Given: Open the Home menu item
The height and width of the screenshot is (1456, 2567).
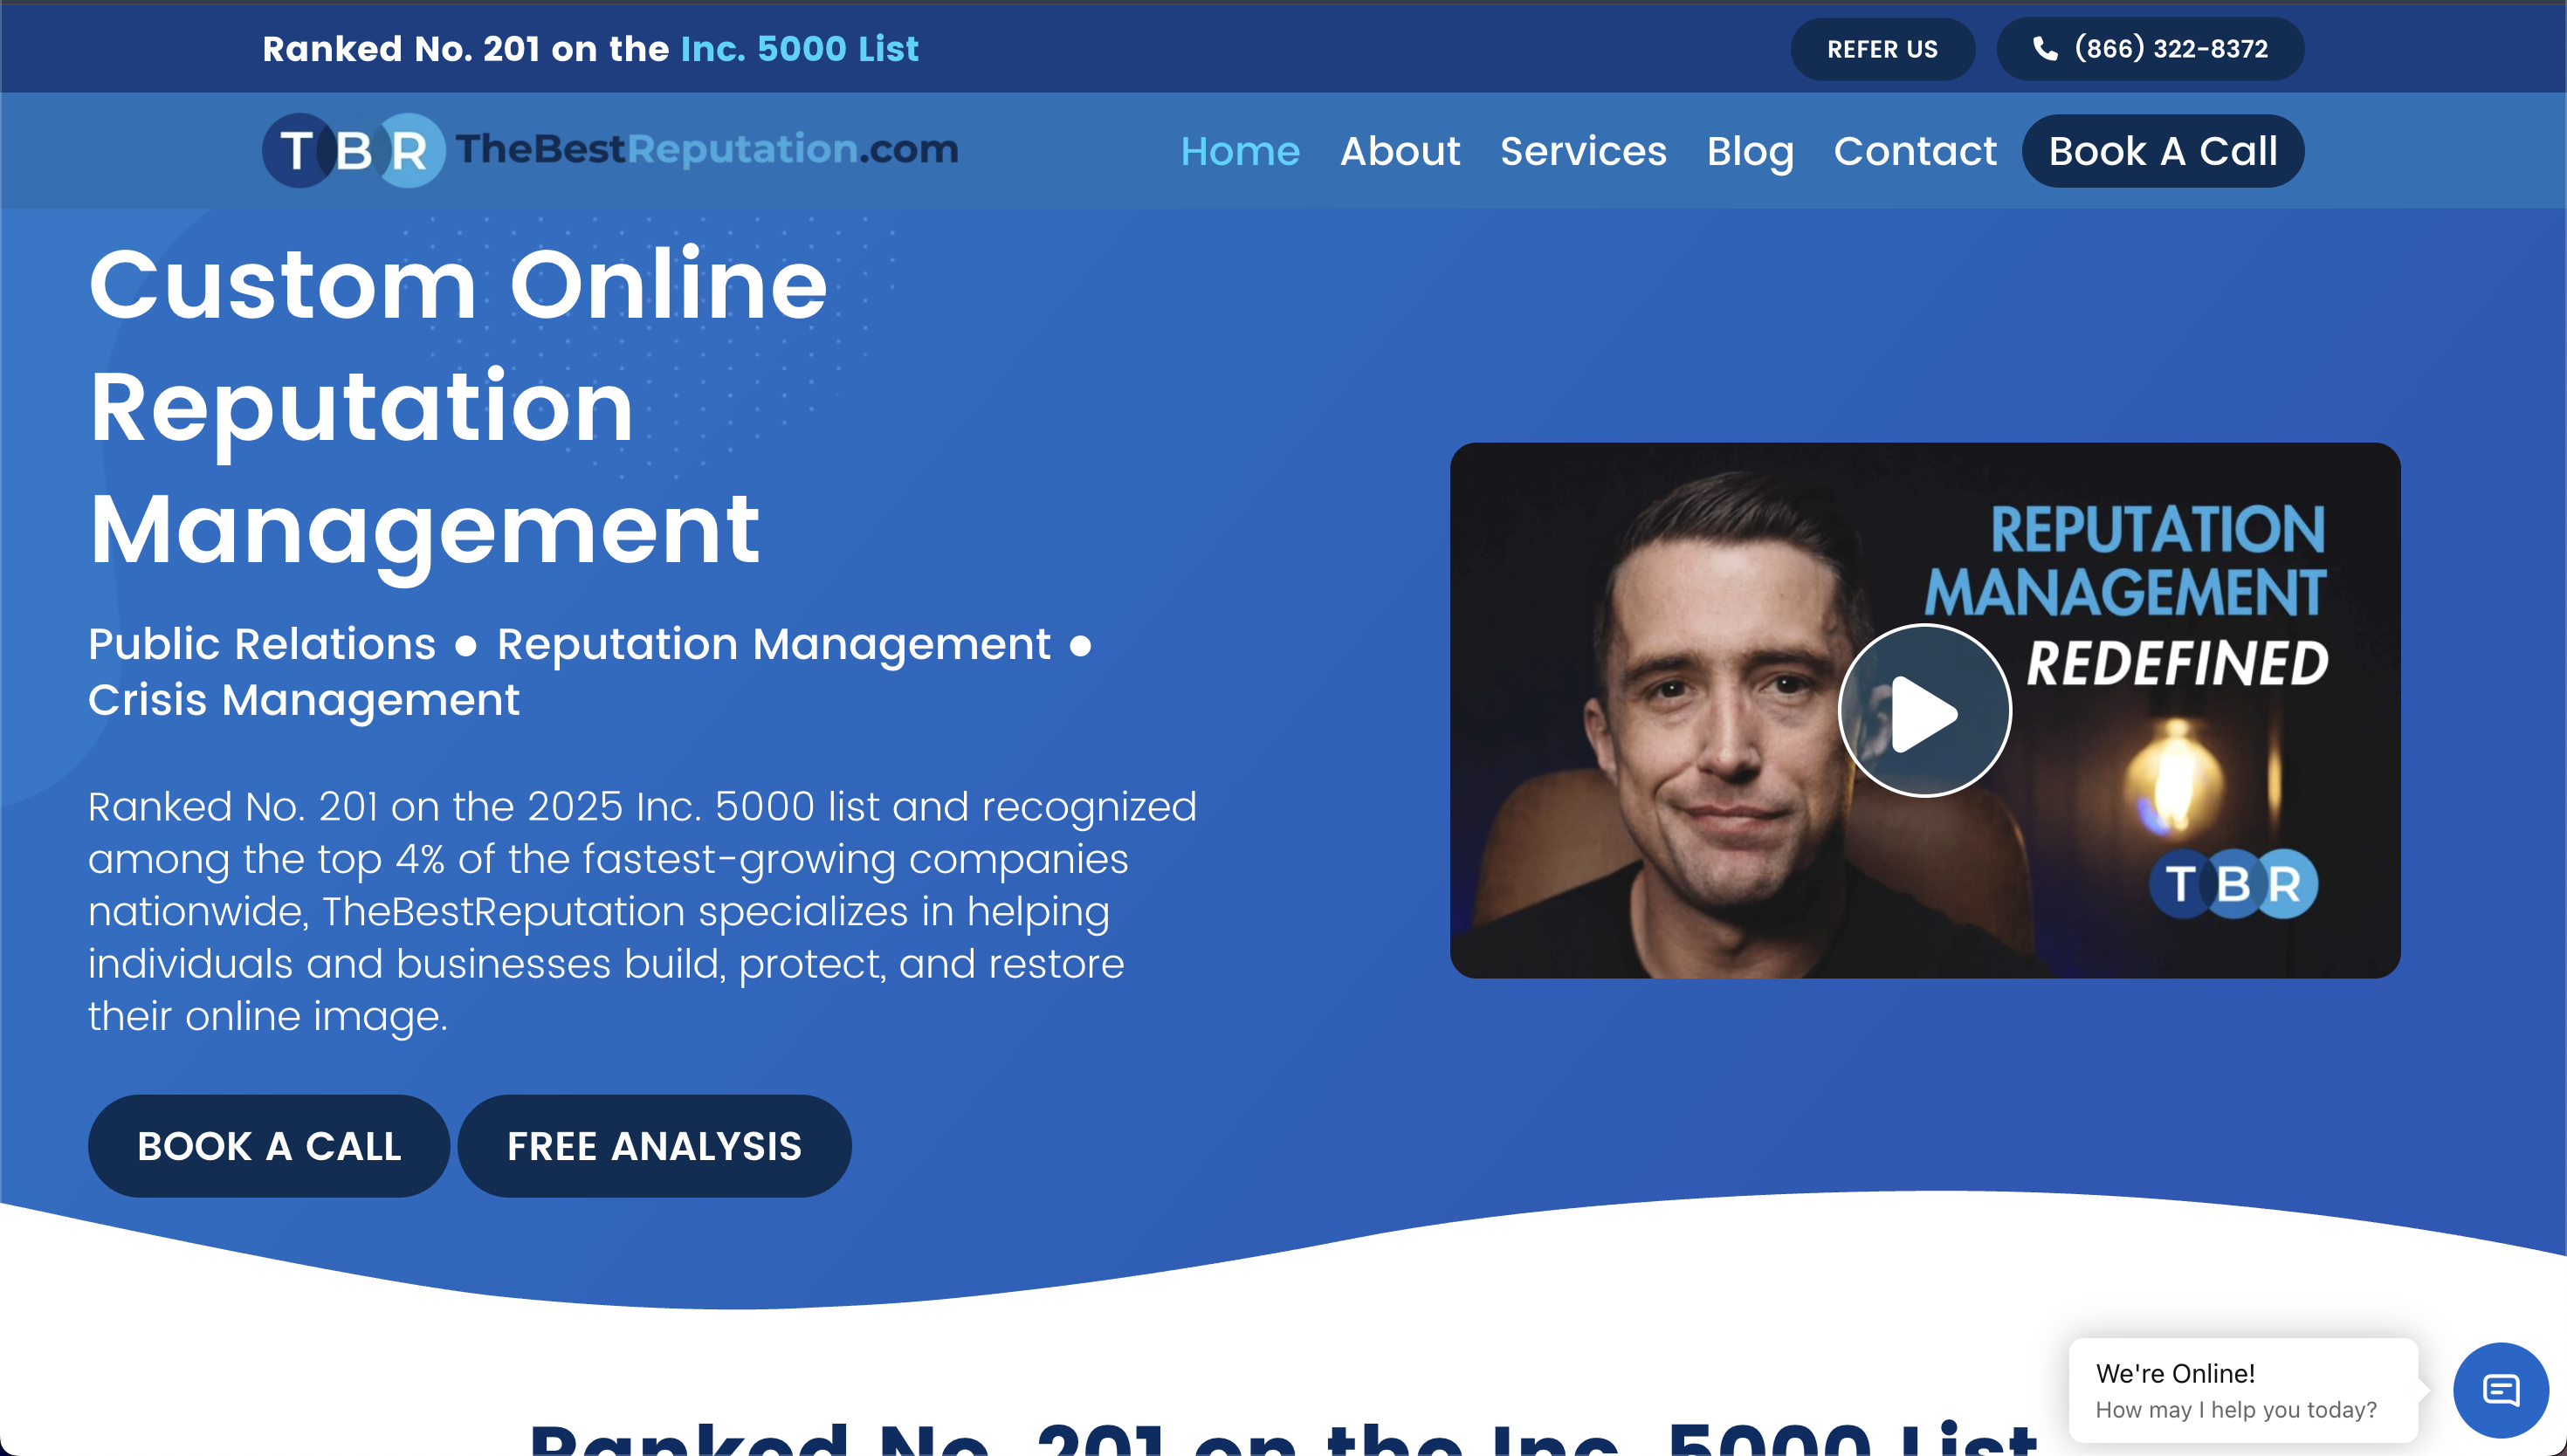Looking at the screenshot, I should click(x=1240, y=151).
